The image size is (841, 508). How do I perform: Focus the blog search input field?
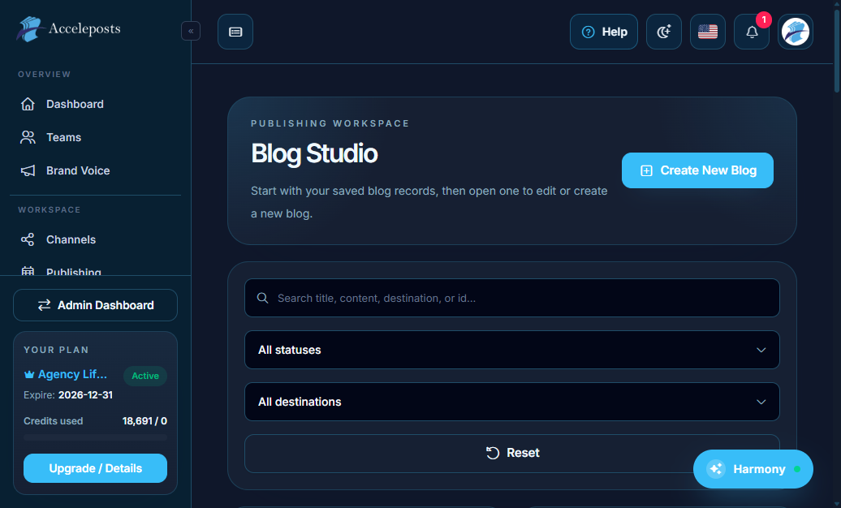click(x=512, y=298)
